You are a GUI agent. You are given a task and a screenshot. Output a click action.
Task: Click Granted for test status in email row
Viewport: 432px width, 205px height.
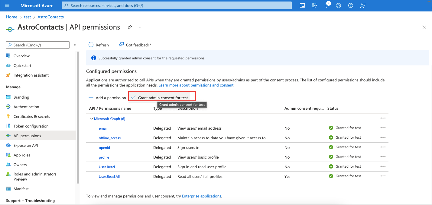(348, 128)
